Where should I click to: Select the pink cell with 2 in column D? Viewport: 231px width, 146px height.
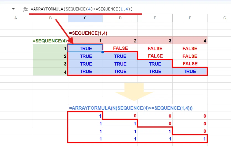tap(120, 40)
